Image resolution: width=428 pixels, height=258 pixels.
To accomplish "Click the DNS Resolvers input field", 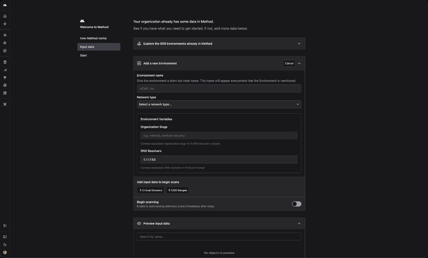I will click(x=219, y=159).
